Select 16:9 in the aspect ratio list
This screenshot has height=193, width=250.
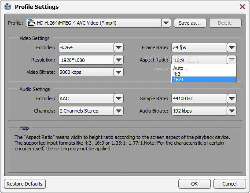(x=204, y=80)
